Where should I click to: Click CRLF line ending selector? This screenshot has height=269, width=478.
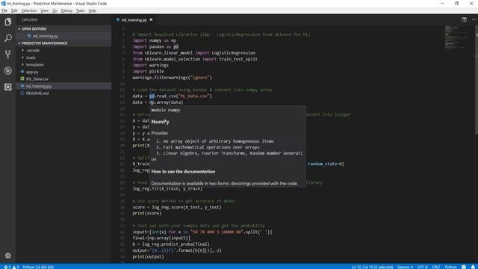[436, 267]
